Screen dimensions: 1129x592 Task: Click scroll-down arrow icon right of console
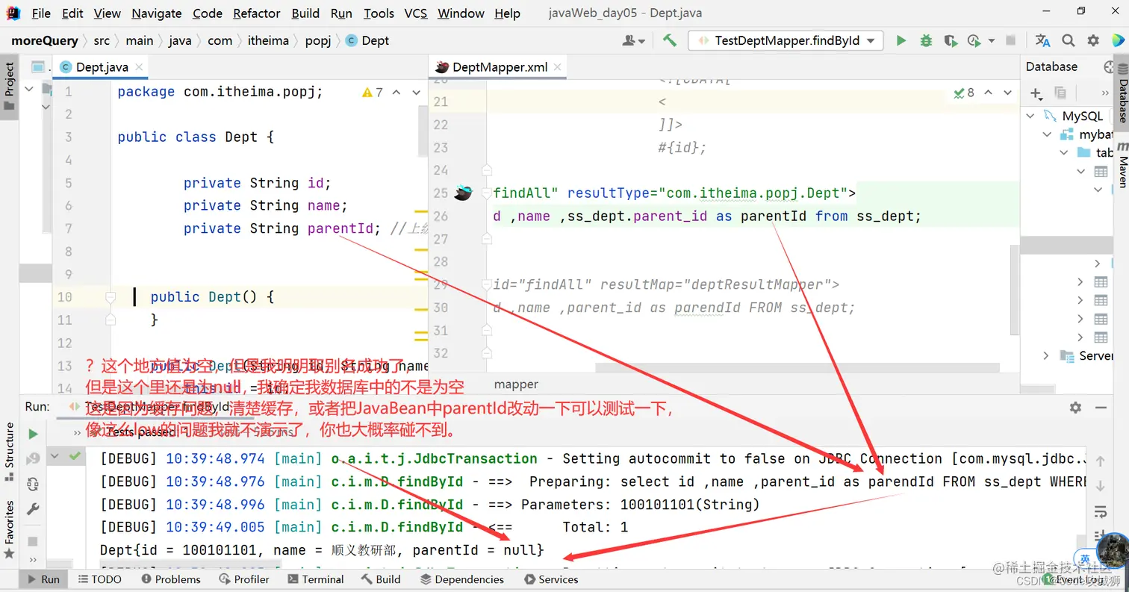[x=1100, y=486]
